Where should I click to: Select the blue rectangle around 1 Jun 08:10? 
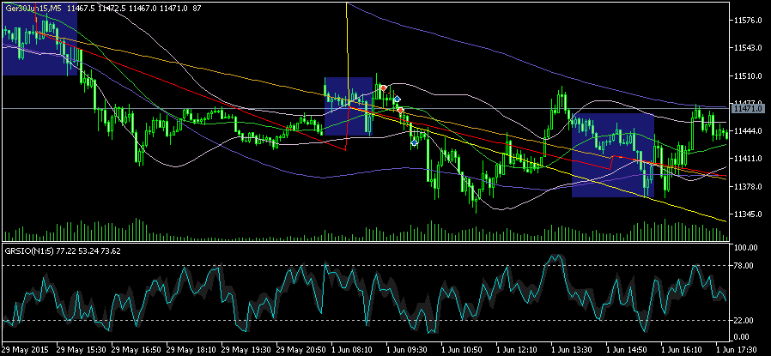pos(348,106)
